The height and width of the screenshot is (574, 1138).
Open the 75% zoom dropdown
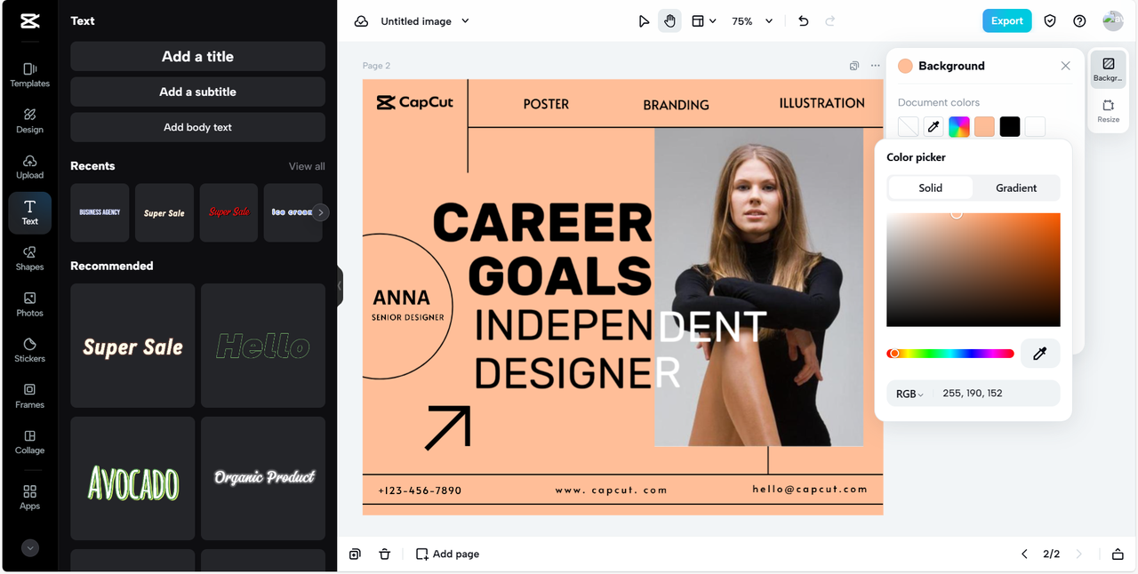752,21
